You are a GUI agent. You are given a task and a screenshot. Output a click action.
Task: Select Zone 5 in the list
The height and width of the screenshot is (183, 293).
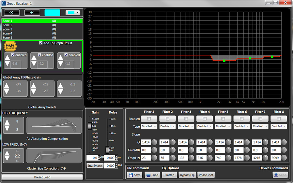(x=42, y=37)
